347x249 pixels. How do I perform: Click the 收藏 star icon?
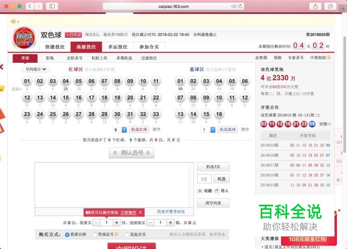200,191
